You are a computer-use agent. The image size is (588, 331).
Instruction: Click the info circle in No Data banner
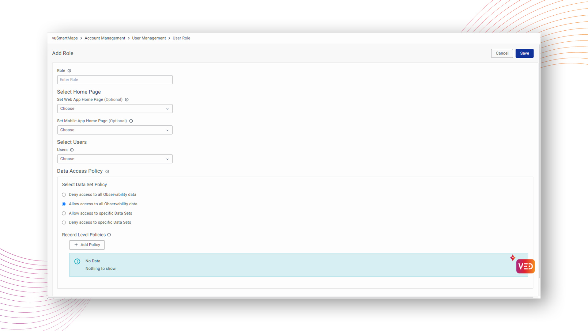point(77,261)
